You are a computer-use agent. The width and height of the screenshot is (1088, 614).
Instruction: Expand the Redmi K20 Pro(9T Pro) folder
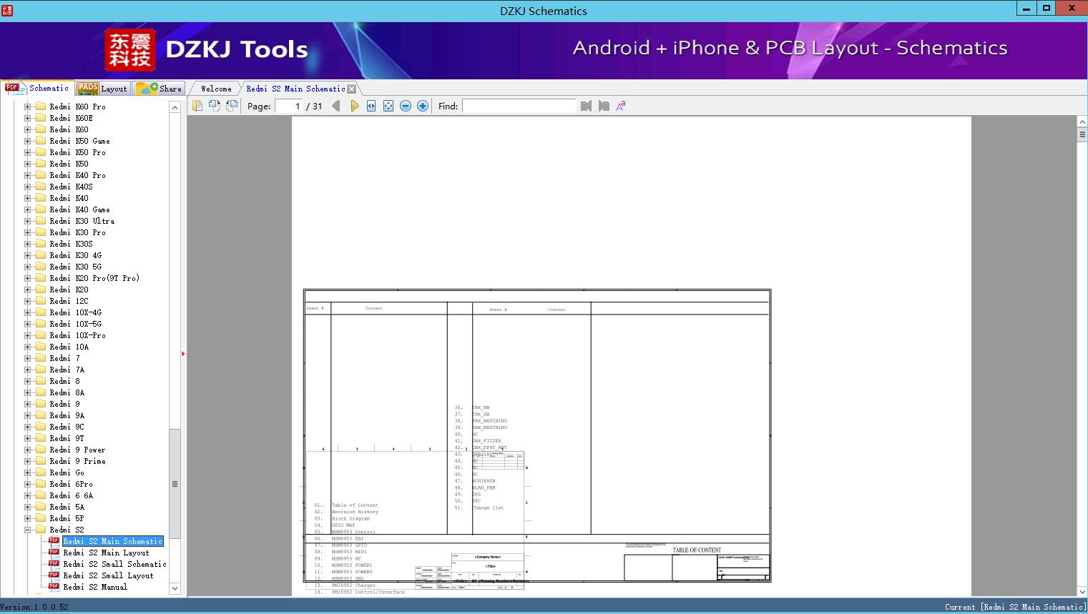pos(27,278)
